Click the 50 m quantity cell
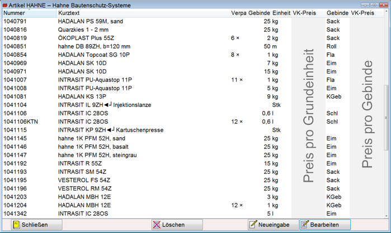This screenshot has width=391, height=233. coord(270,46)
